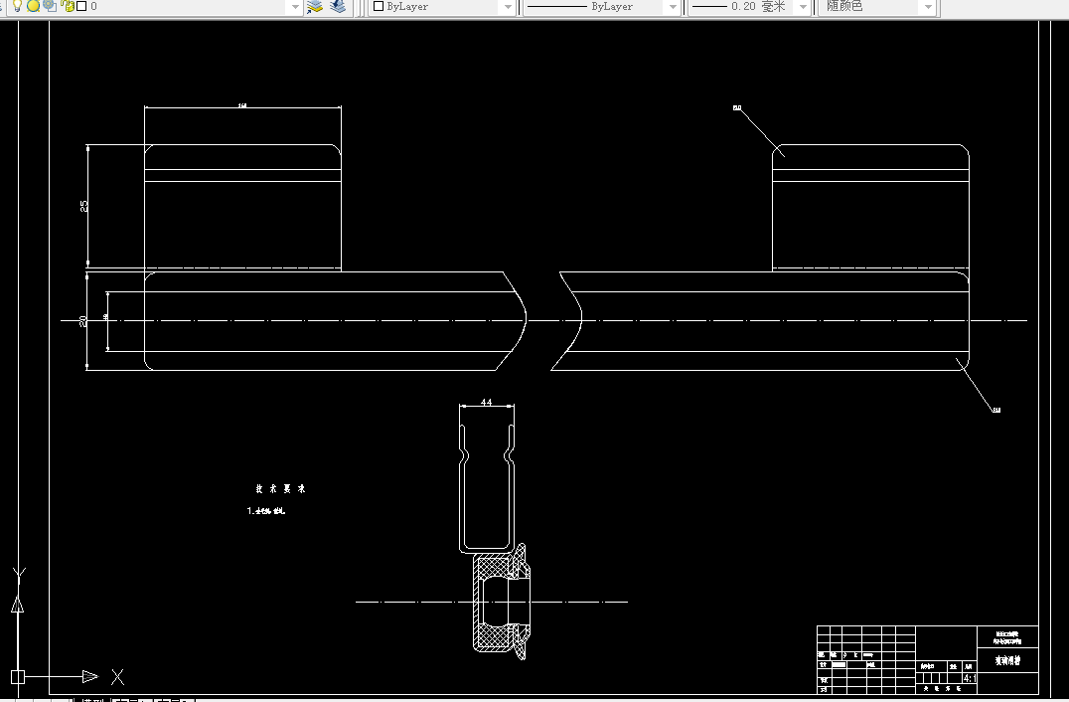Click the UCS origin square icon

click(18, 677)
